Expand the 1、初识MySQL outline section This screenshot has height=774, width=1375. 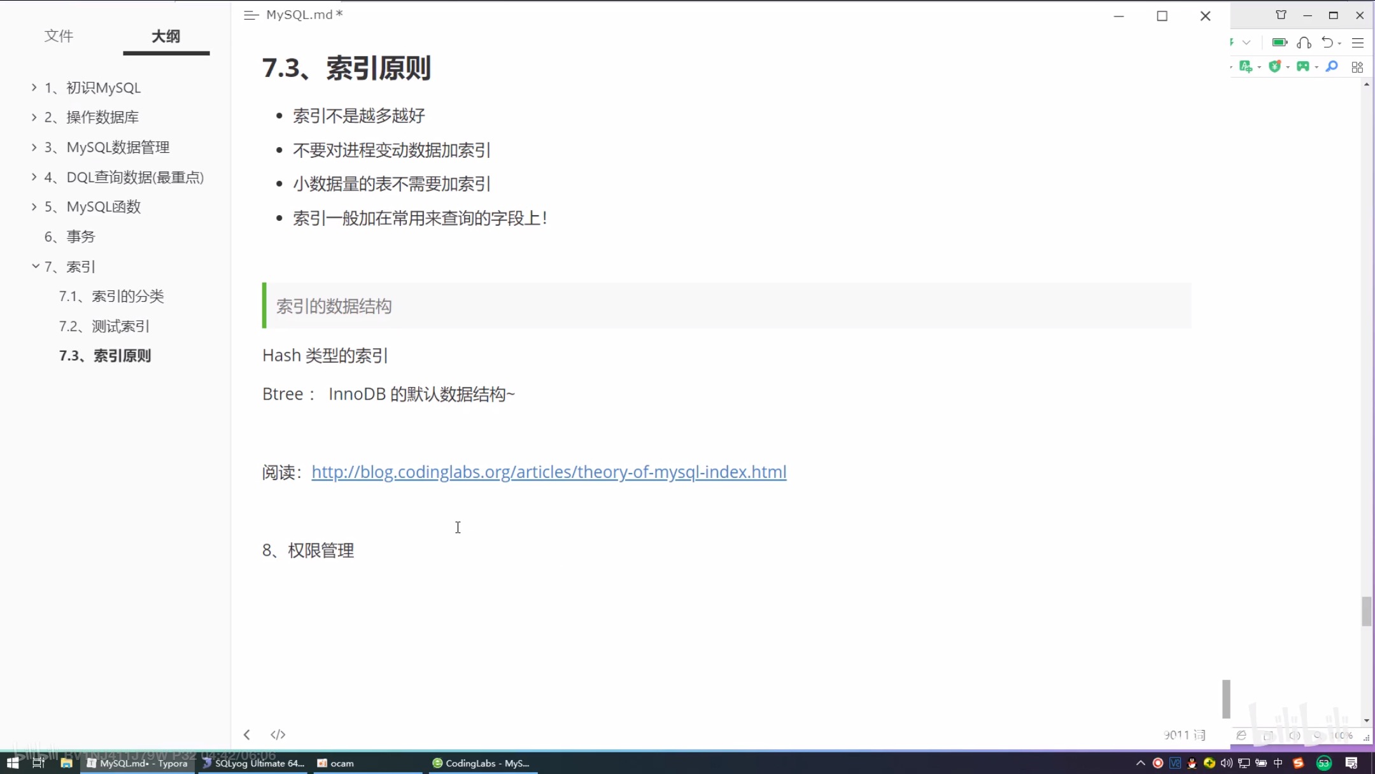click(x=34, y=88)
